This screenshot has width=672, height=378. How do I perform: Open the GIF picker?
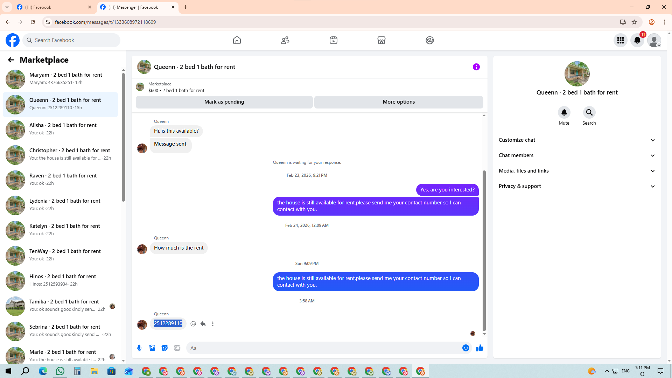pos(177,348)
